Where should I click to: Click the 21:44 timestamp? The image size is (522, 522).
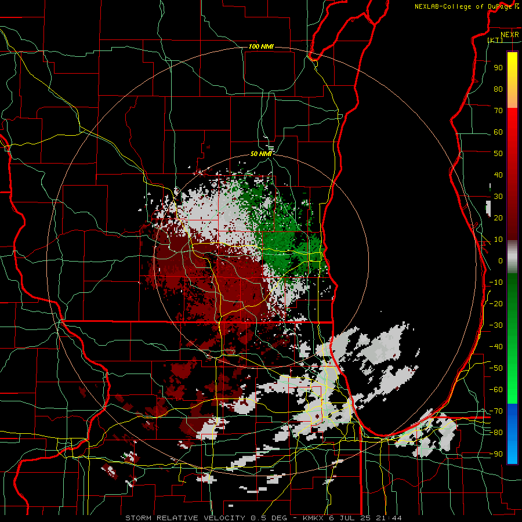pos(389,518)
